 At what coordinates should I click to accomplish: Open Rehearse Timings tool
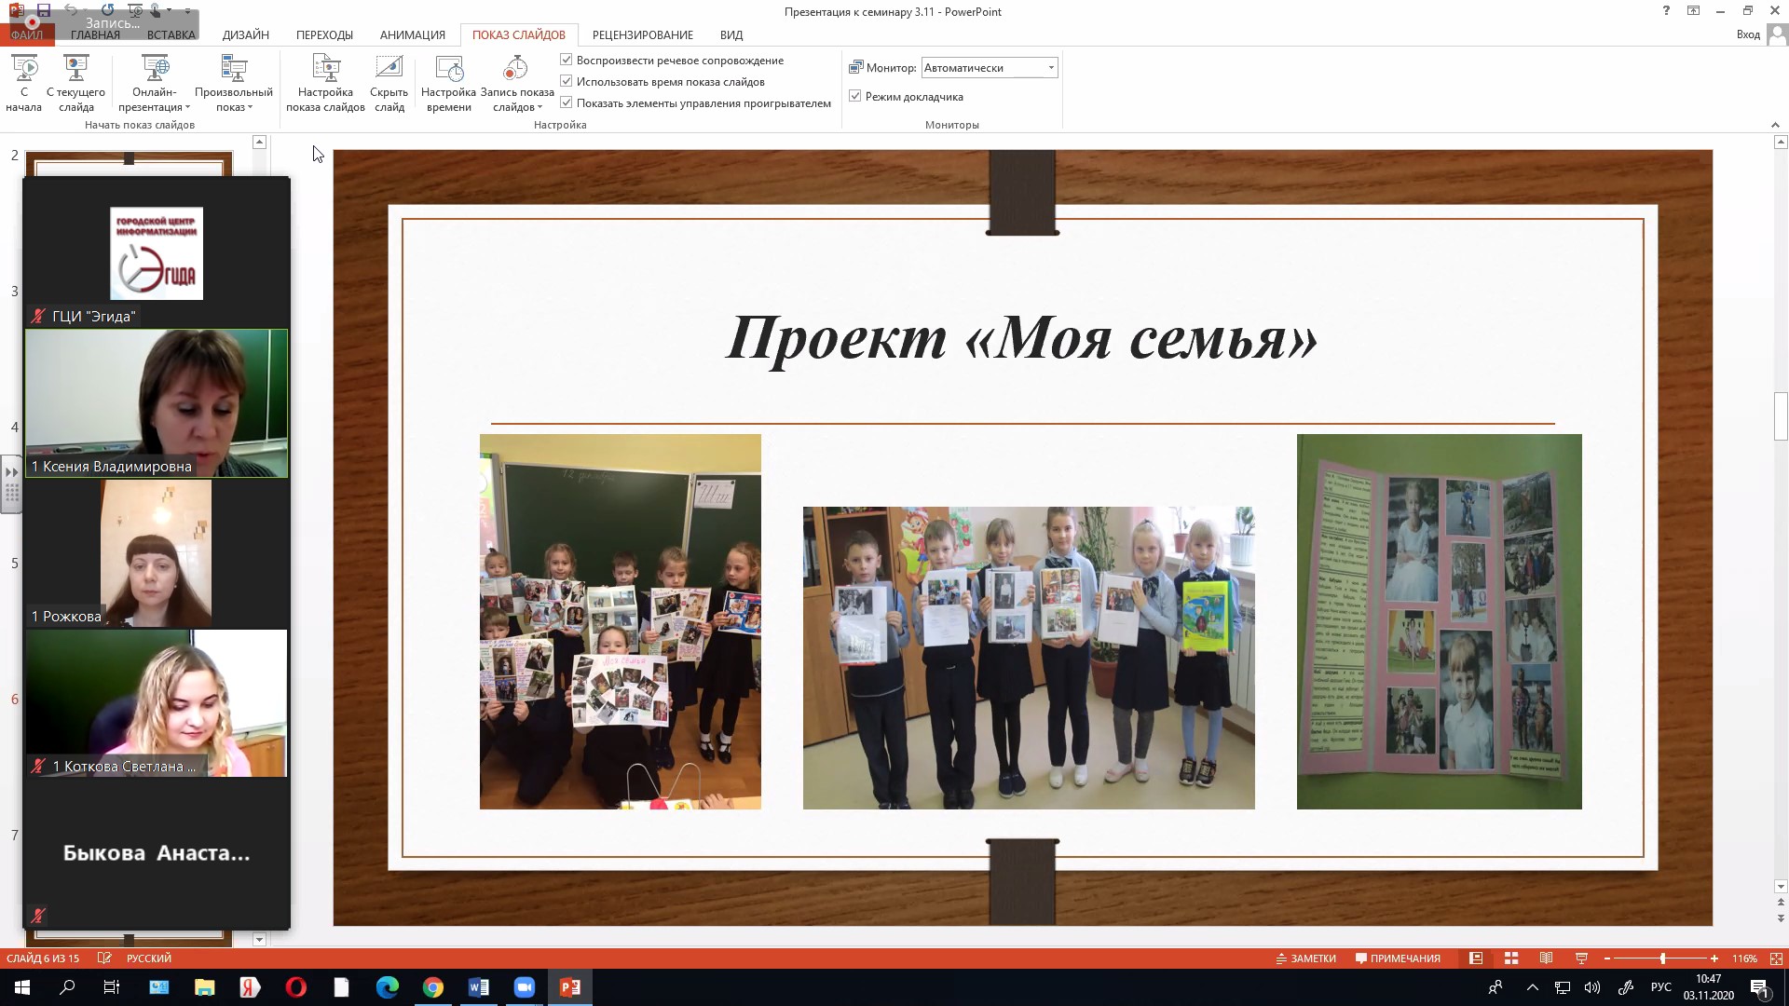click(x=448, y=69)
